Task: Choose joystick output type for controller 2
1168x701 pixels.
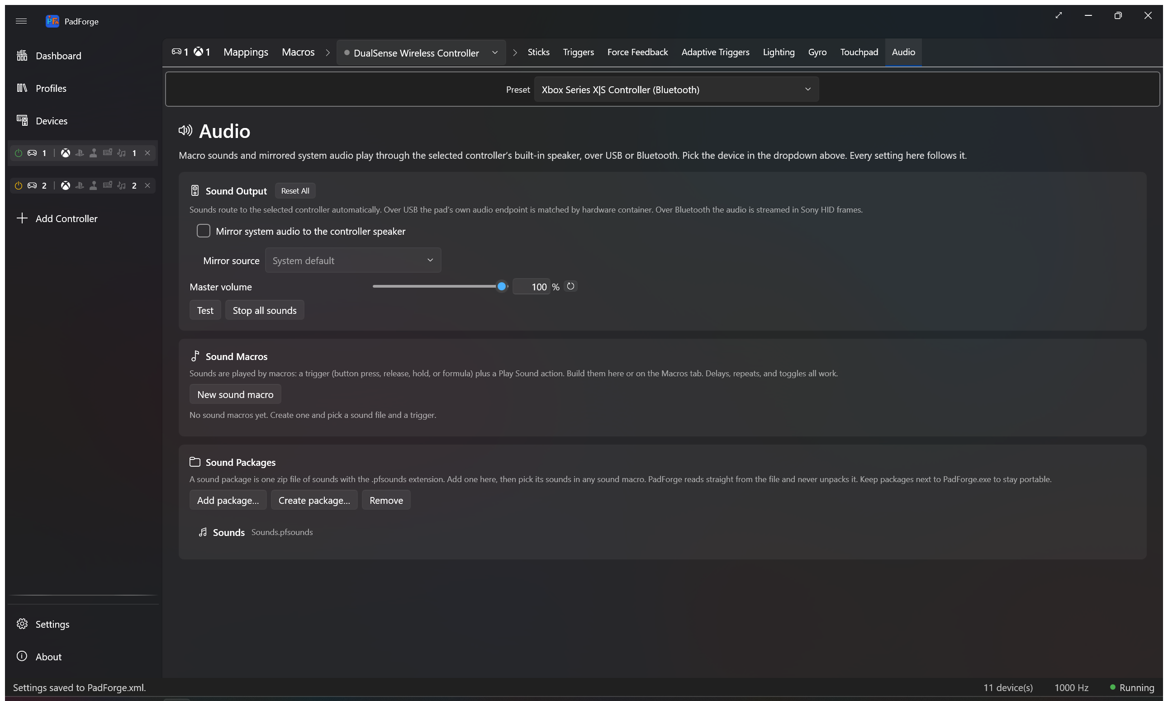Action: point(94,185)
